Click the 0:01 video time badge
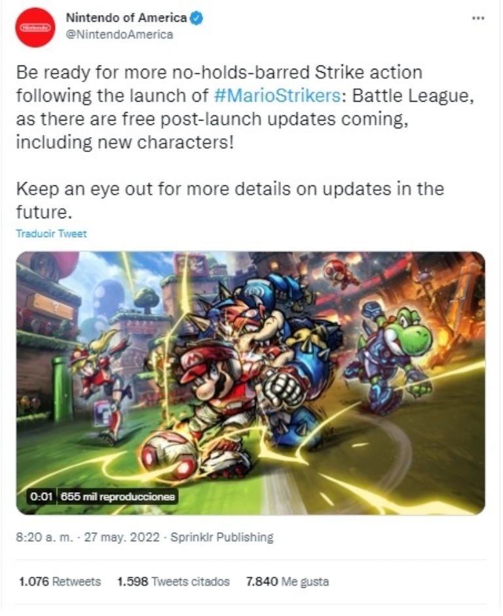 click(41, 497)
